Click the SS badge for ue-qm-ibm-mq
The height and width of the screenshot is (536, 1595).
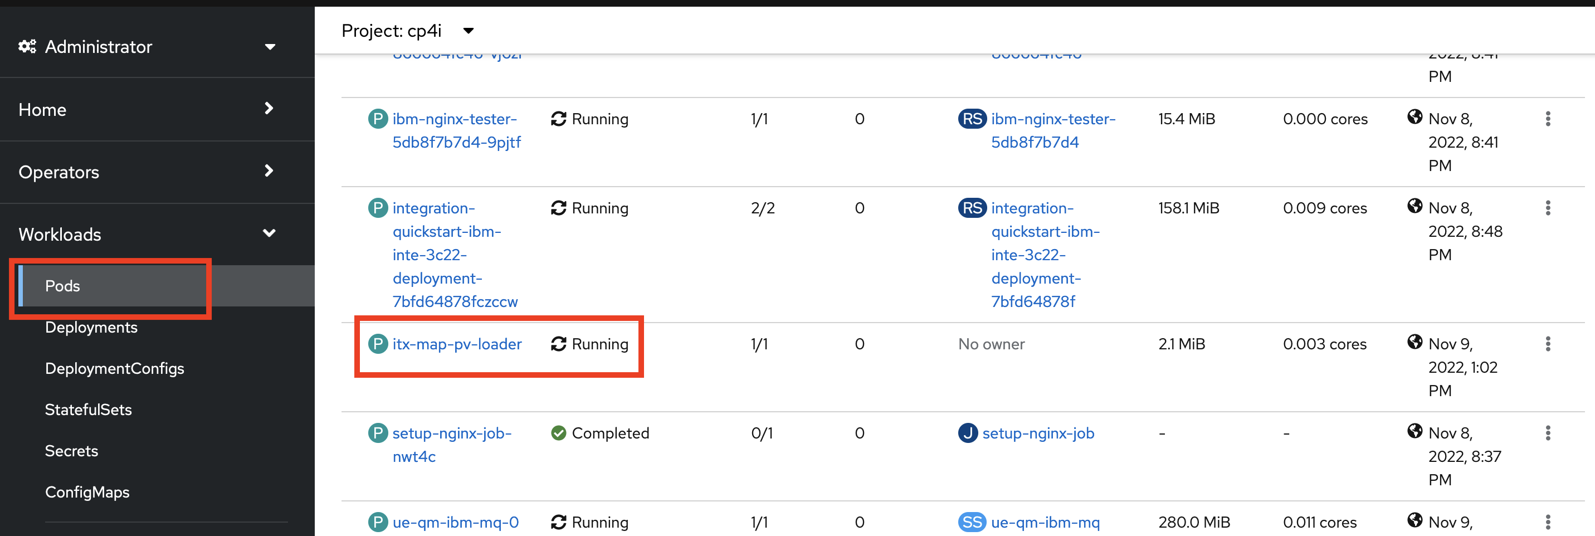[x=972, y=523]
